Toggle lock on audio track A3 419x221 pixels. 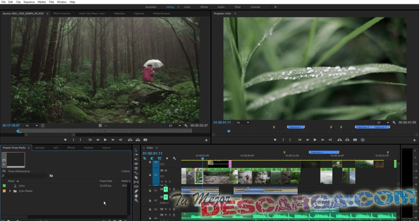tap(150, 210)
